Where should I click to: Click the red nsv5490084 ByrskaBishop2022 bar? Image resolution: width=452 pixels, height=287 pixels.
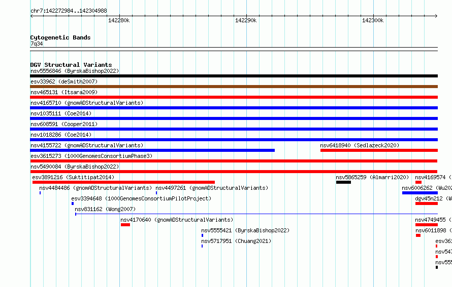pyautogui.click(x=234, y=172)
